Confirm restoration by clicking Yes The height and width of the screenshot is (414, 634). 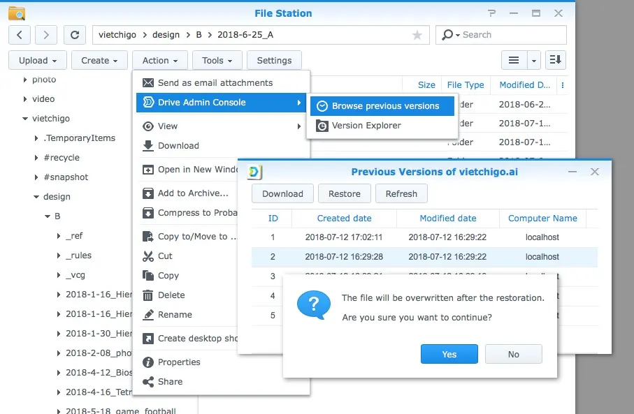pos(449,354)
